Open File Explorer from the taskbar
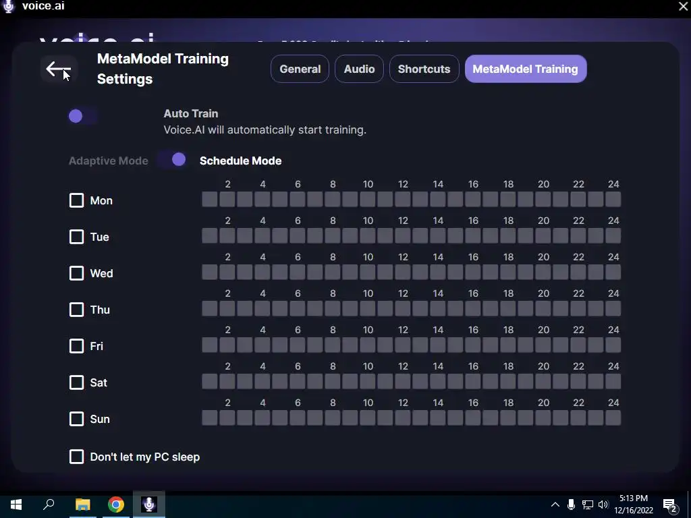Viewport: 691px width, 518px height. 82,505
